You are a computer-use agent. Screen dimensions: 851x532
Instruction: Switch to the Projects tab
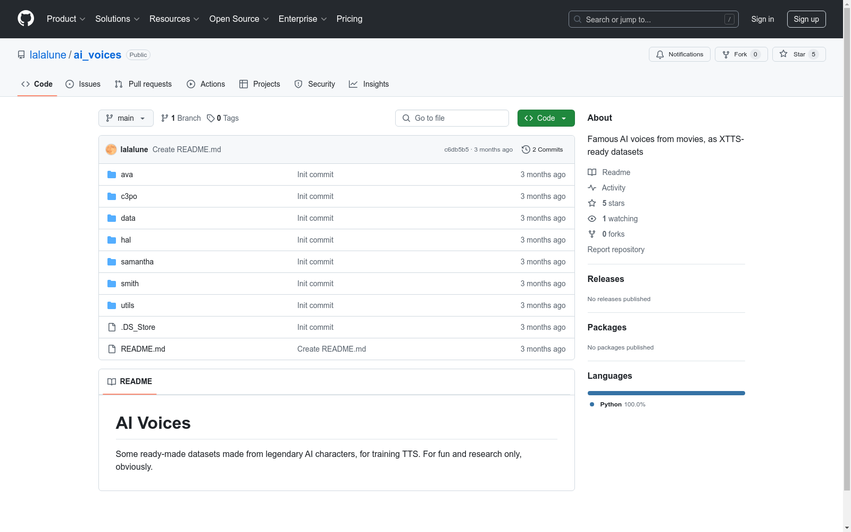260,84
